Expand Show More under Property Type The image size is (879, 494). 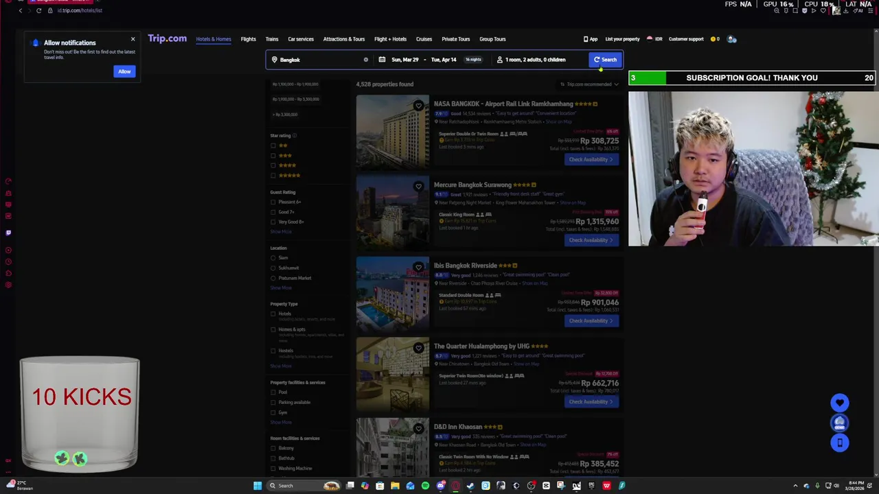[x=281, y=366]
